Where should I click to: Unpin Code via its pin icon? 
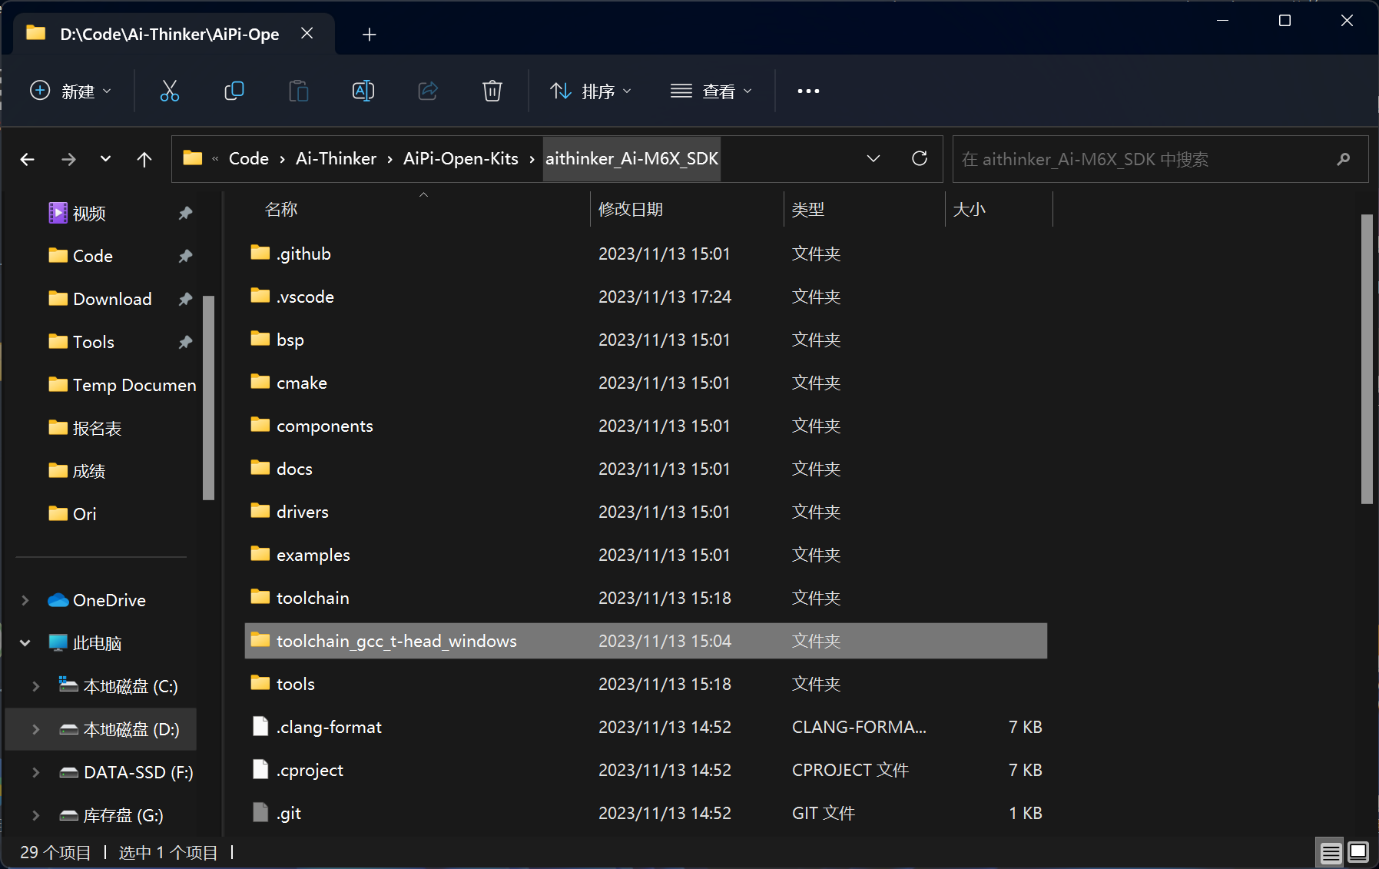click(x=185, y=256)
